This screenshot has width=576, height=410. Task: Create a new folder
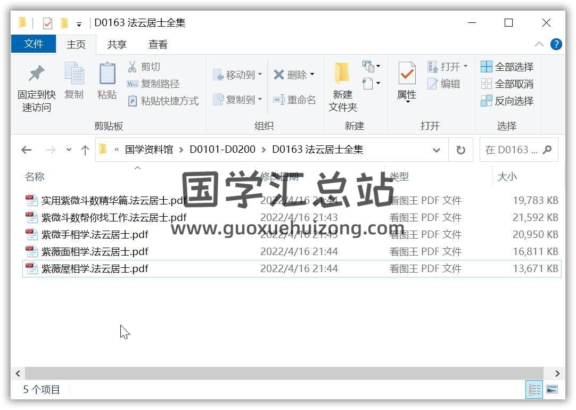[x=342, y=87]
